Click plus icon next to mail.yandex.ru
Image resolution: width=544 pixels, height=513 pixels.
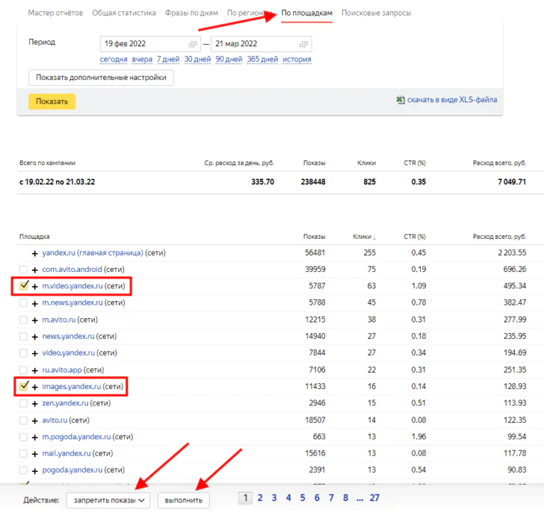pos(35,454)
